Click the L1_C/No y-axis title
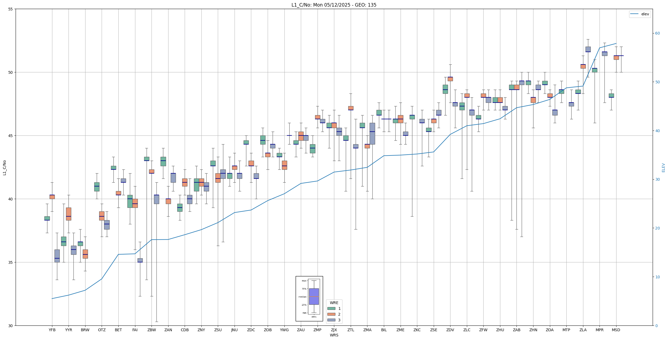This screenshot has width=668, height=340. [4, 168]
